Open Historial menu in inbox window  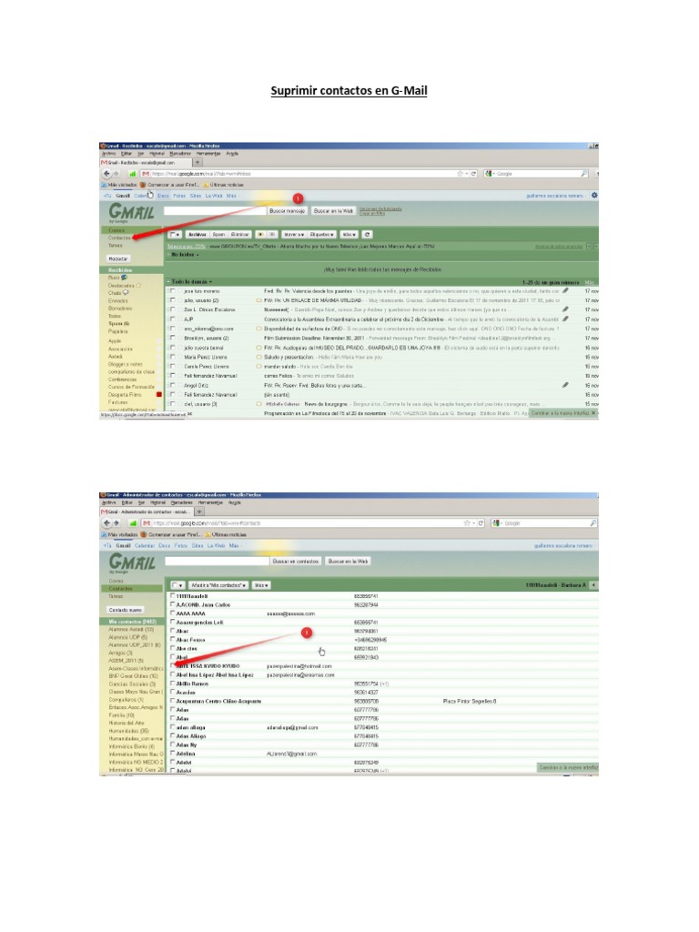(157, 153)
